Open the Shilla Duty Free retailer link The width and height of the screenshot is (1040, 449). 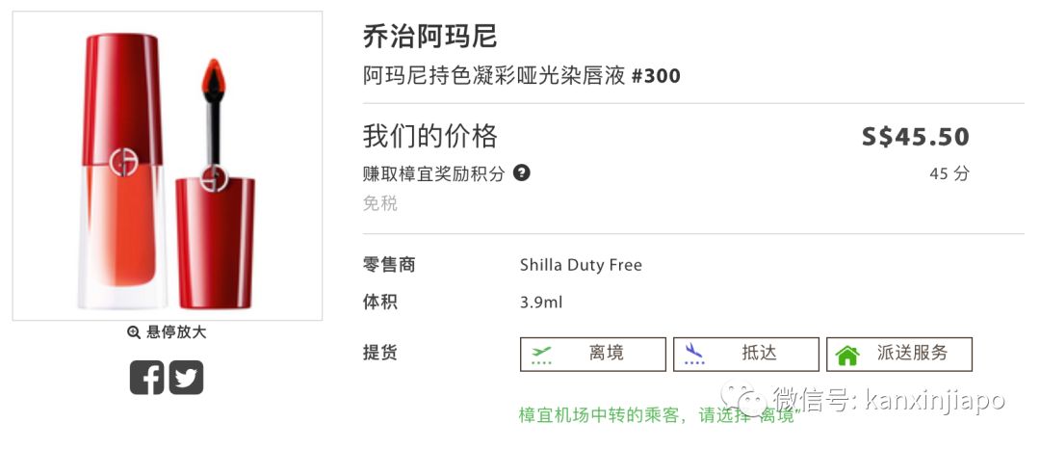[x=581, y=265]
